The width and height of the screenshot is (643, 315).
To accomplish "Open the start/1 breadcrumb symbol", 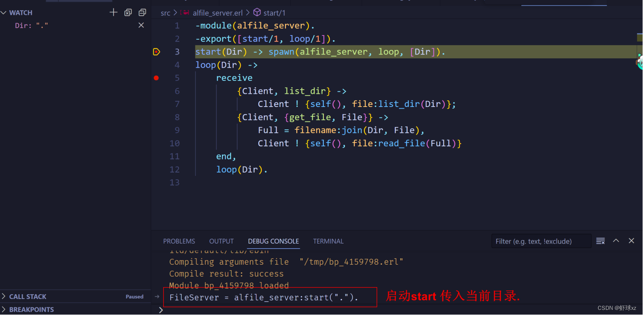I will 275,13.
